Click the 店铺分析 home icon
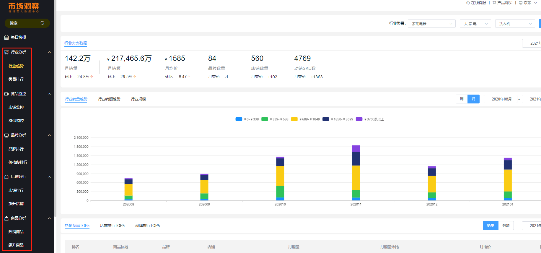 6,177
